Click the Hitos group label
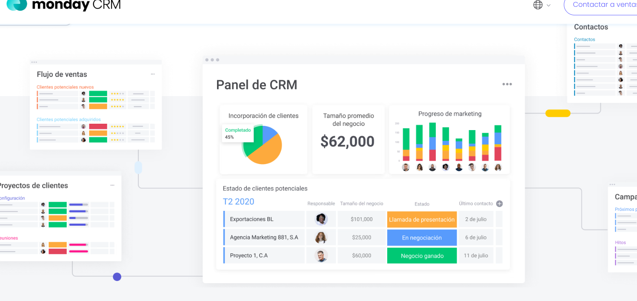The image size is (637, 301). click(620, 243)
